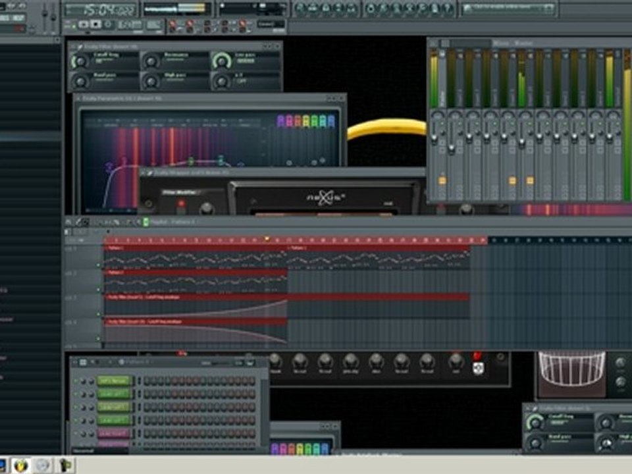Viewport: 632px width, 474px height.
Task: Select the pink channel button in step sequencer
Action: coord(114,434)
